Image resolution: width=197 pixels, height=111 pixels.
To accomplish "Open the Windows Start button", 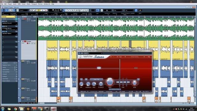I will coord(3,109).
